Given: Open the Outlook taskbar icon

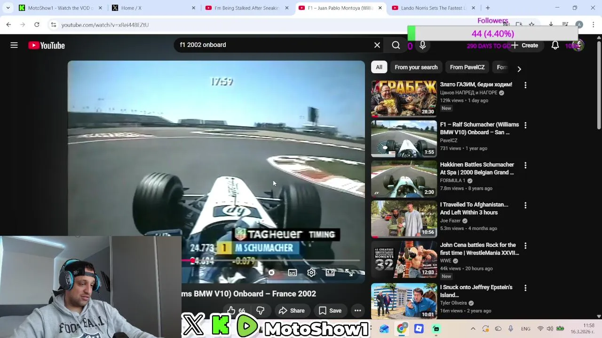Looking at the screenshot, I should (x=384, y=329).
